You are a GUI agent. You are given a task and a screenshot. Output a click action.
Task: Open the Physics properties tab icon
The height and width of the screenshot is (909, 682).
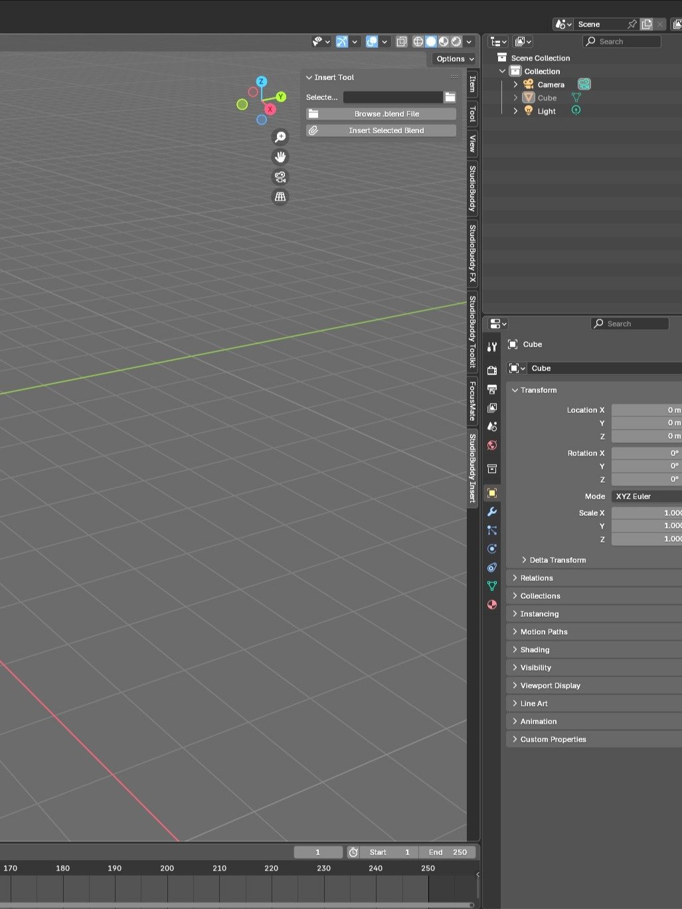coord(492,548)
